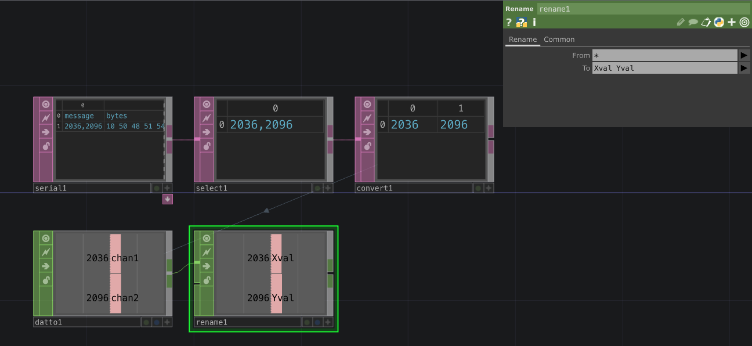Click the clipboard icon in parameter dialog header

[706, 22]
